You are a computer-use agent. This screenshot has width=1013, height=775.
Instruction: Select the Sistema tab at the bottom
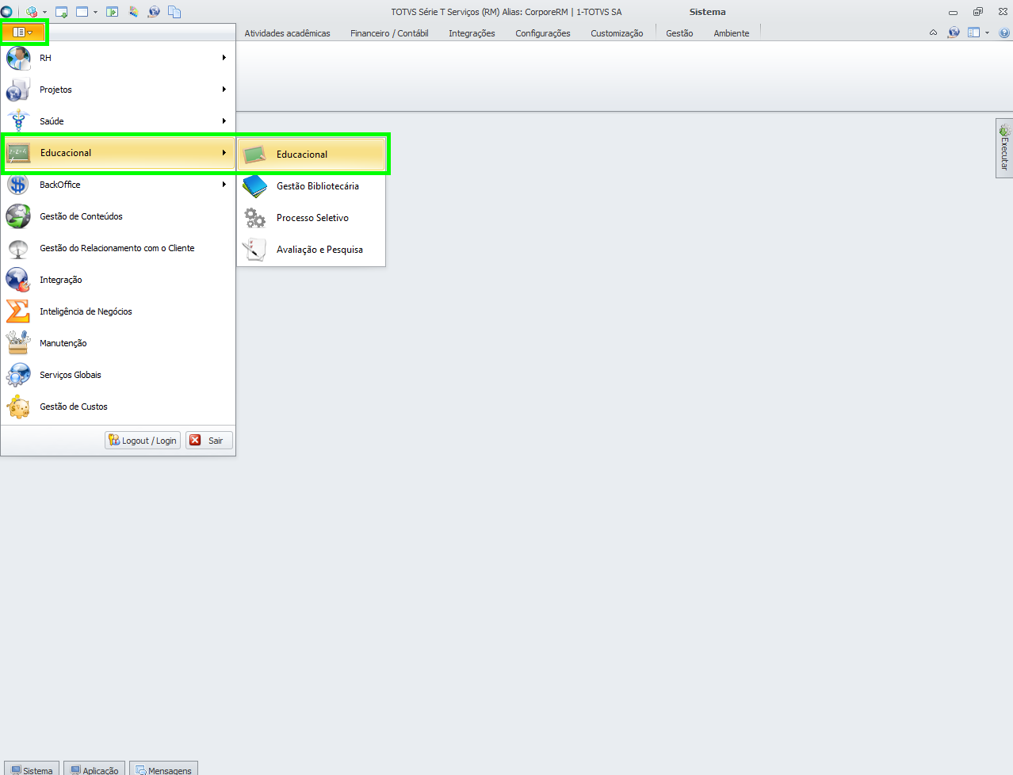tap(32, 769)
